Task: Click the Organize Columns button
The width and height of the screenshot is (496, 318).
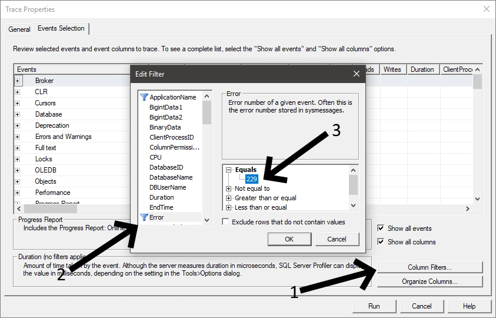Action: [x=430, y=281]
